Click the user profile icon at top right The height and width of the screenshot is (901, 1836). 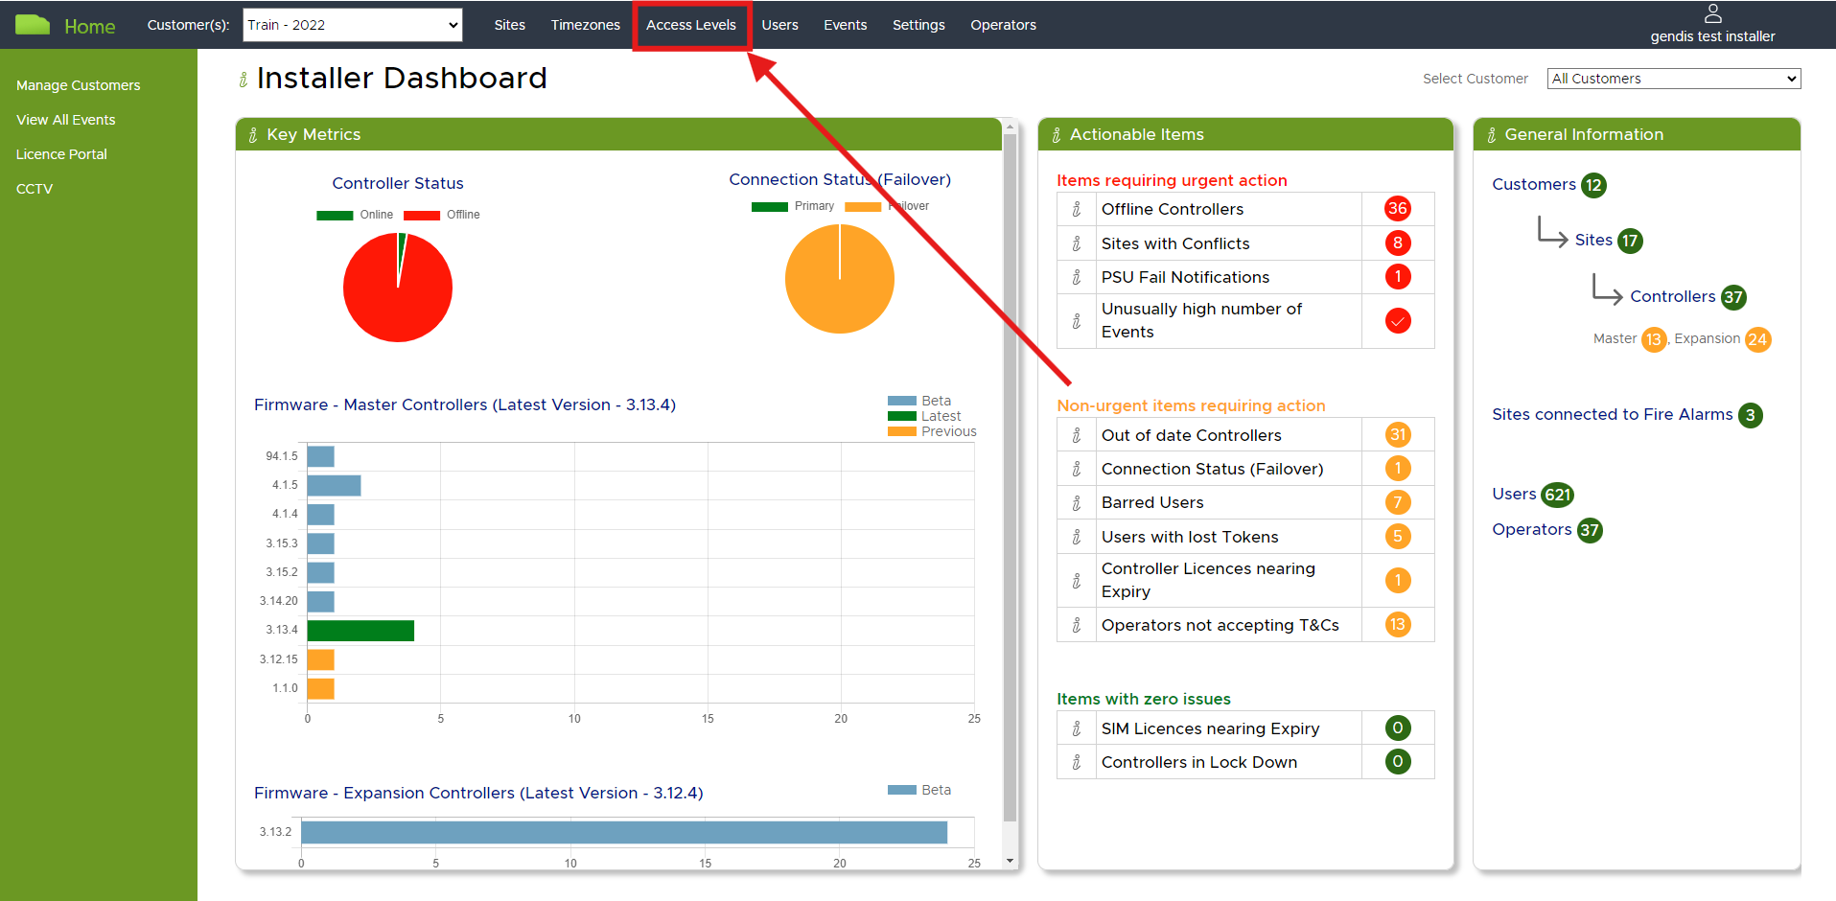(1712, 14)
